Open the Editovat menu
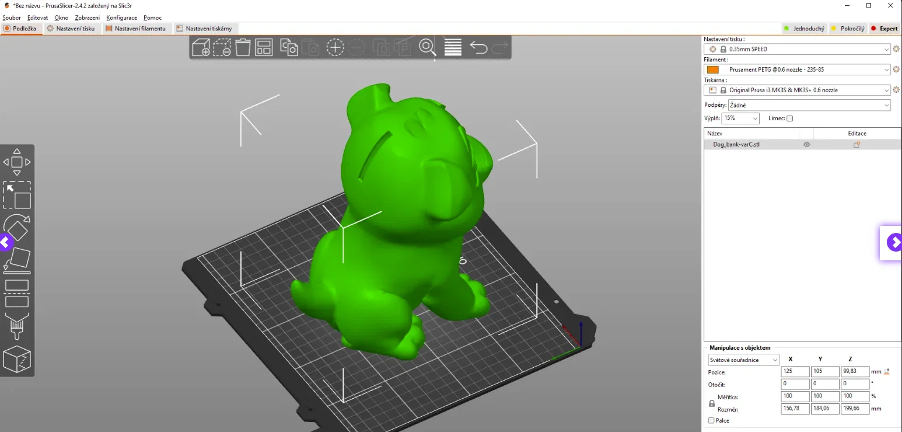This screenshot has width=902, height=432. (x=37, y=18)
